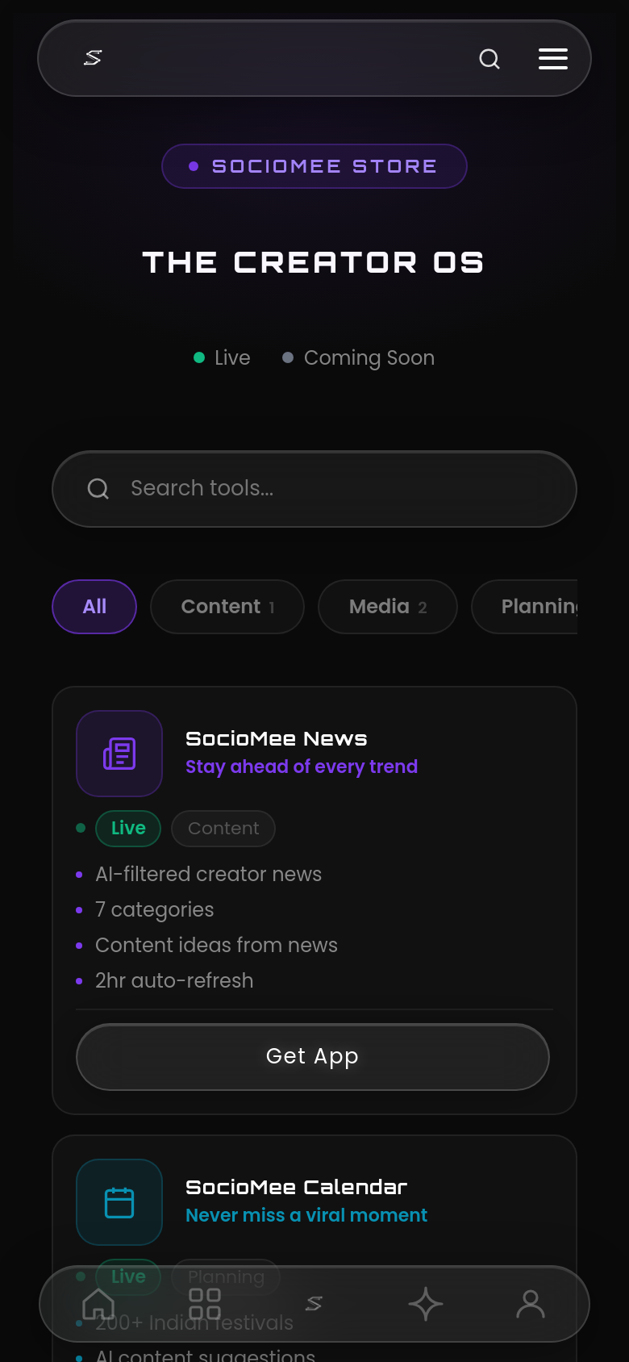Select the All filter tab

point(94,607)
